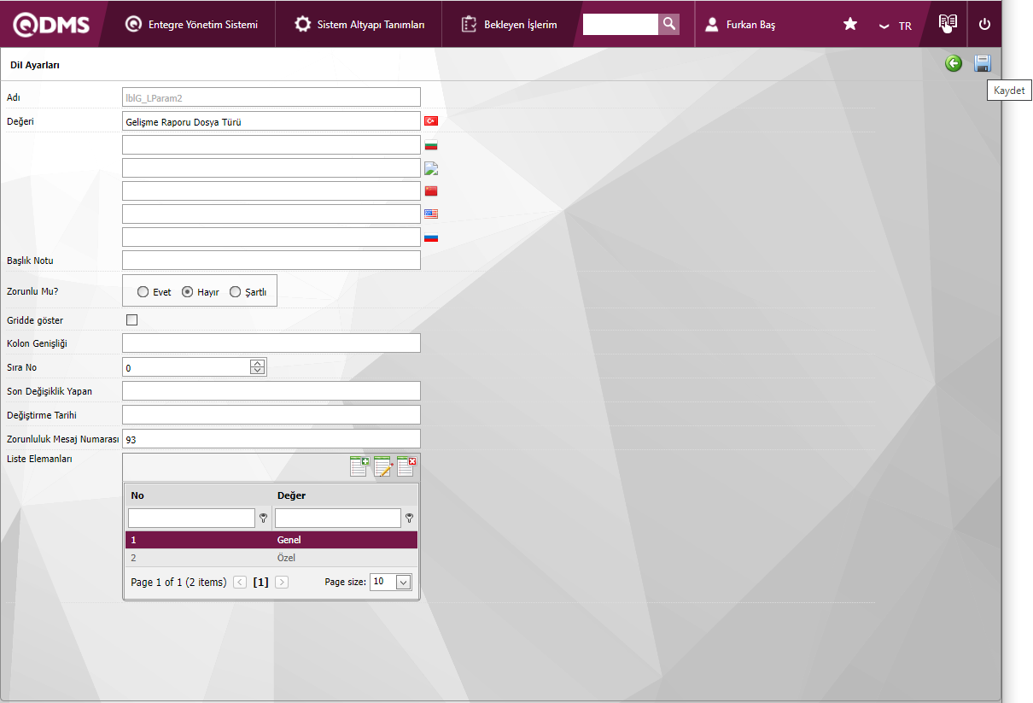Open the No column filter menu
Screen dimensions: 1033x703
pyautogui.click(x=263, y=518)
